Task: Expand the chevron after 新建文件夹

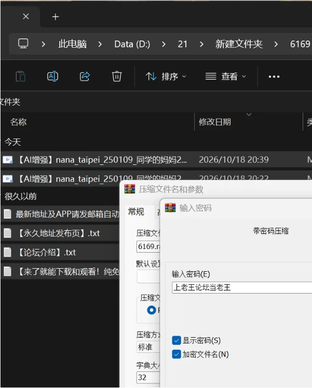Action: 276,44
